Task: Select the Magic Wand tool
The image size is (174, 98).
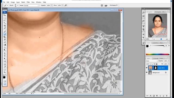Action: 5,23
